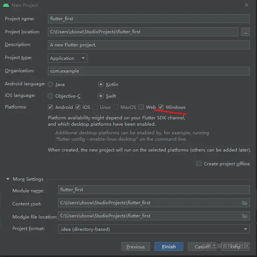This screenshot has width=257, height=257.
Task: Click the Previous button
Action: 135,247
